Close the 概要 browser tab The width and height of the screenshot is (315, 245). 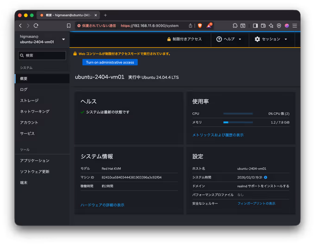pos(95,15)
